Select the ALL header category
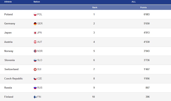Screen dimensions: 171x101 point(134,2)
